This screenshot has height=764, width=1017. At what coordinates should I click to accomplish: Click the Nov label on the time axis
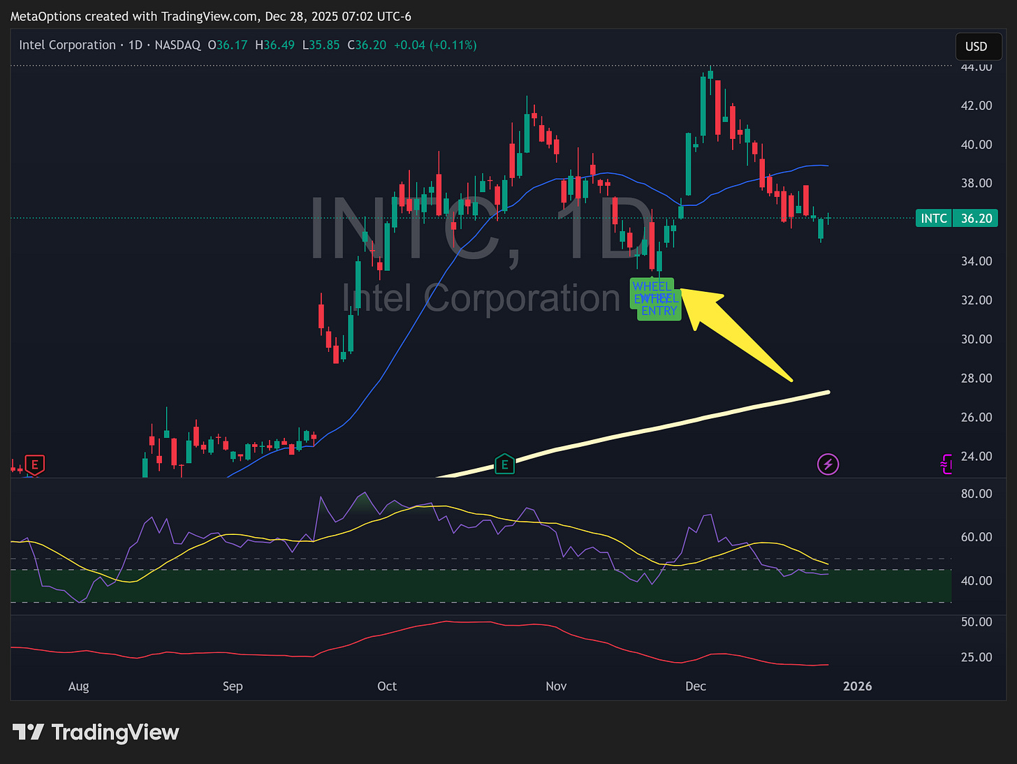tap(555, 686)
